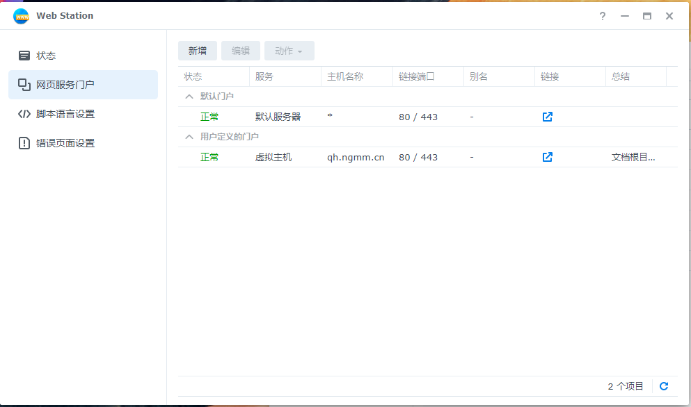Click the Web Station logo icon

click(x=22, y=15)
